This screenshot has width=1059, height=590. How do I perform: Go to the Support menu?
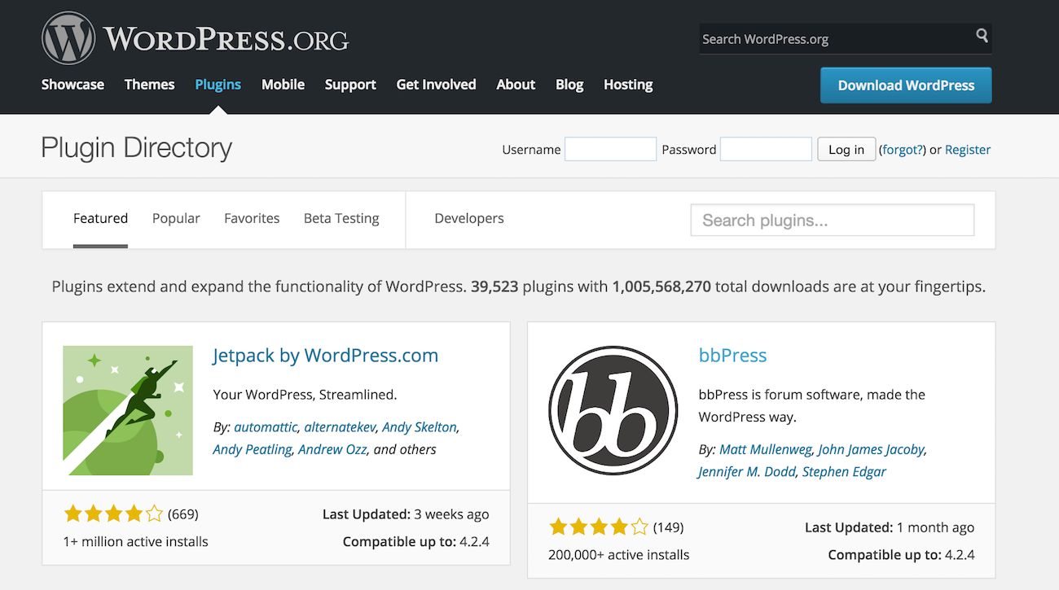pyautogui.click(x=350, y=85)
